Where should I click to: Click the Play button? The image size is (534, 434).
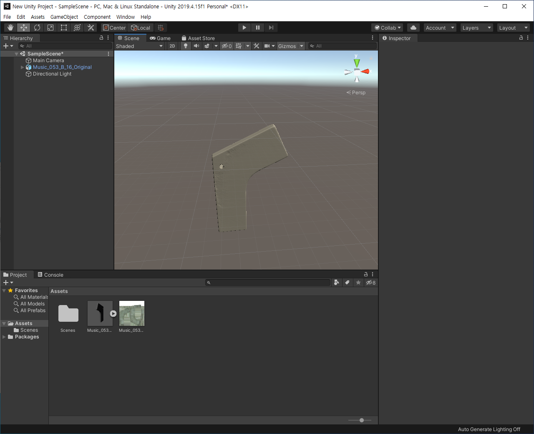click(x=244, y=28)
